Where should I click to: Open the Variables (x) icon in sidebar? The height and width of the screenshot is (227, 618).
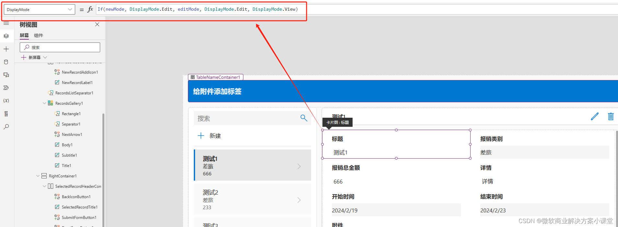[6, 101]
